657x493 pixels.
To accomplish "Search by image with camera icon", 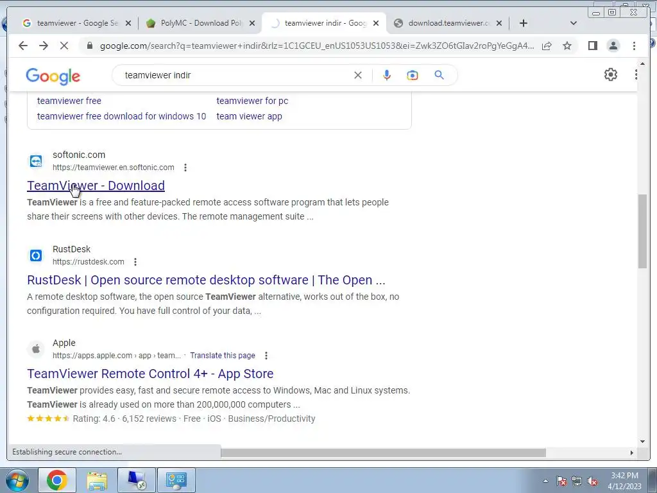I will click(413, 76).
